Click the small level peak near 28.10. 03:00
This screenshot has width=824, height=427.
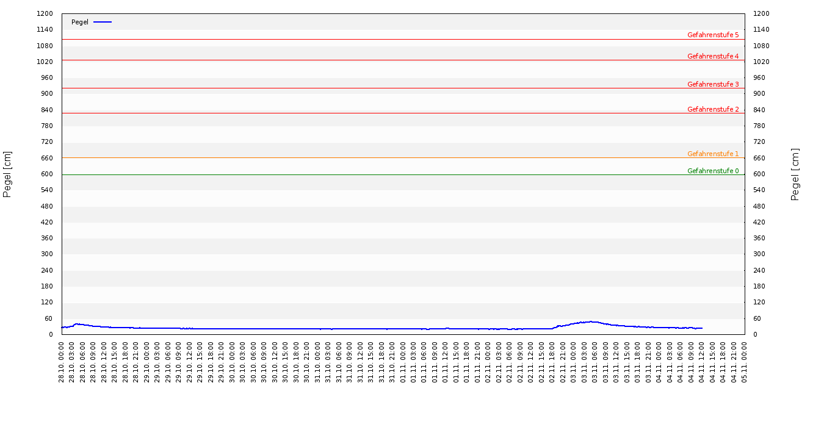click(x=76, y=324)
